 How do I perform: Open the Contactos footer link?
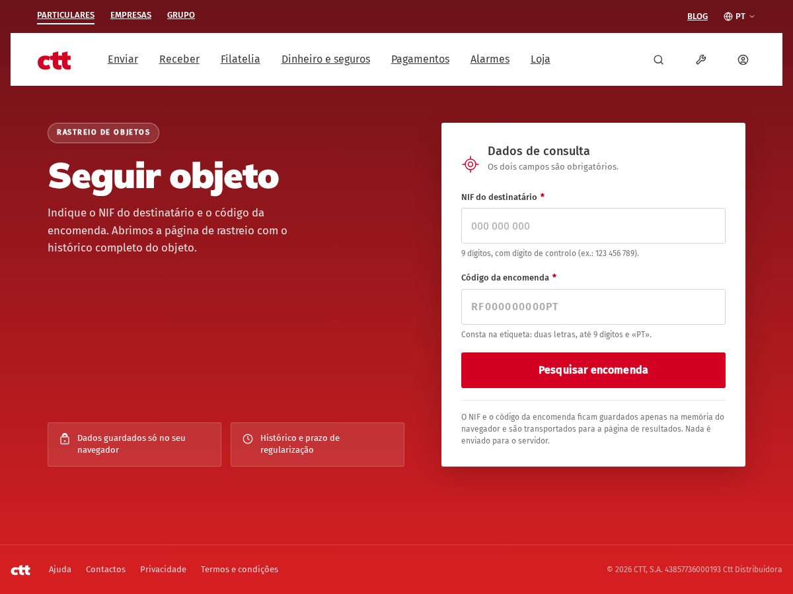pos(106,570)
